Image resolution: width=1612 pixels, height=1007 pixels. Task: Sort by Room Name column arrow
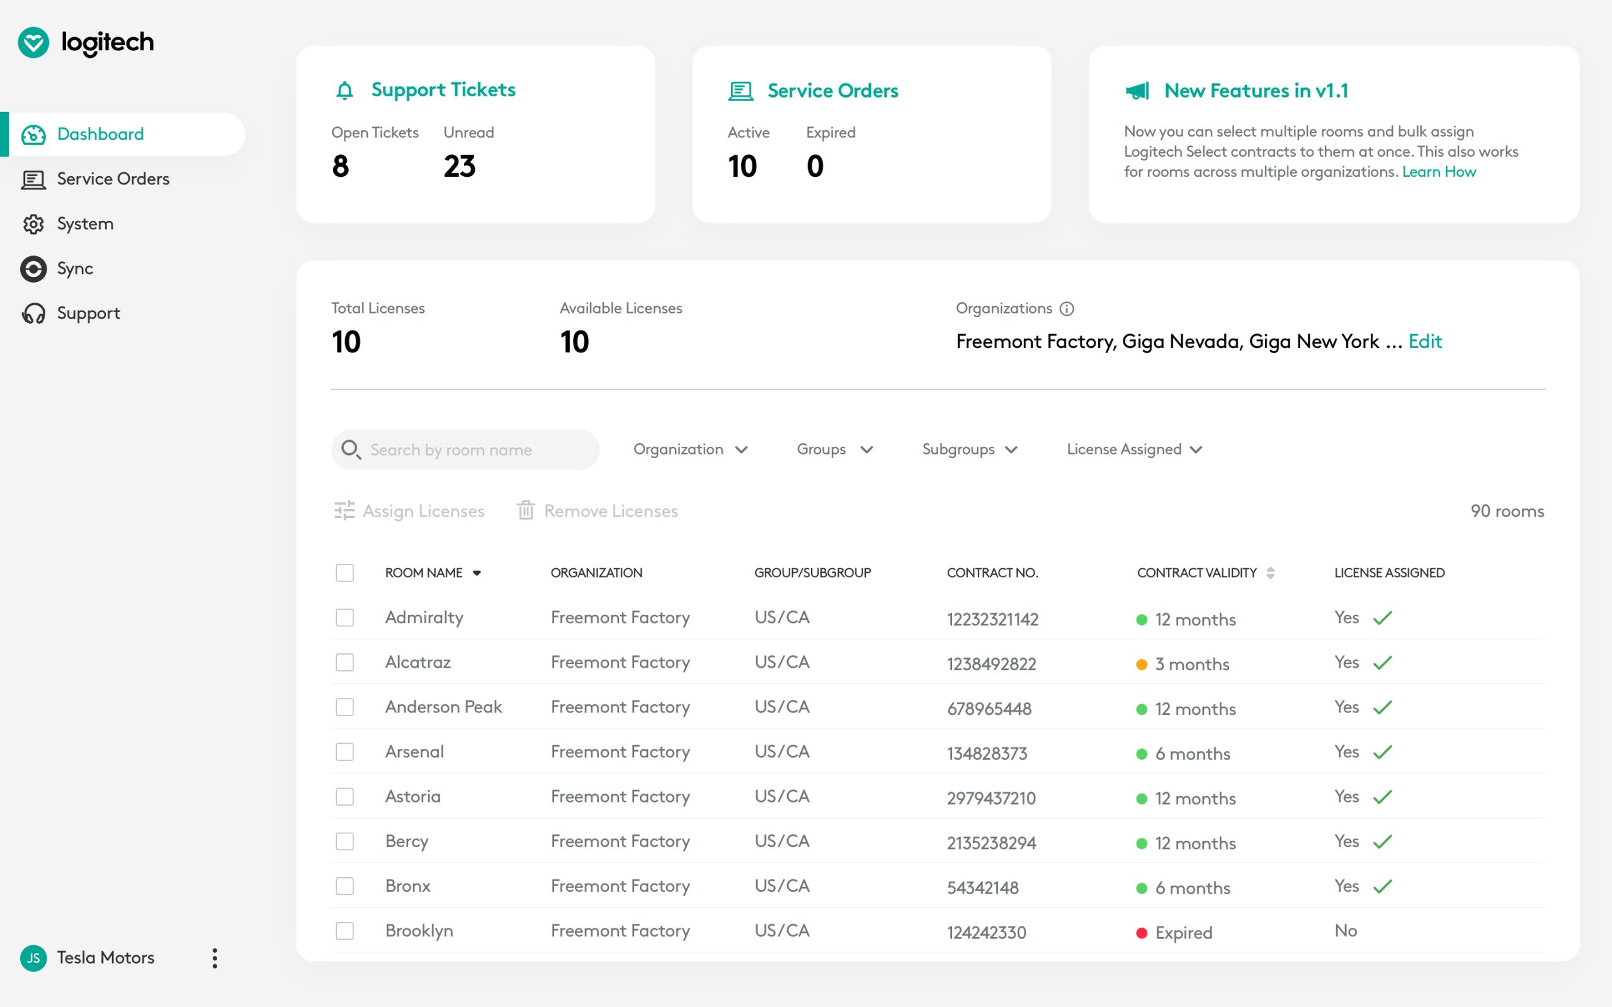(x=477, y=573)
